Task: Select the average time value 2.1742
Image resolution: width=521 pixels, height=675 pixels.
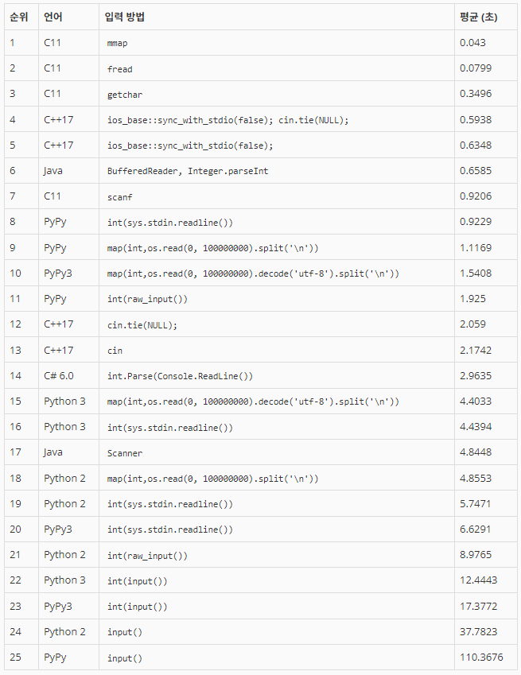Action: tap(476, 350)
